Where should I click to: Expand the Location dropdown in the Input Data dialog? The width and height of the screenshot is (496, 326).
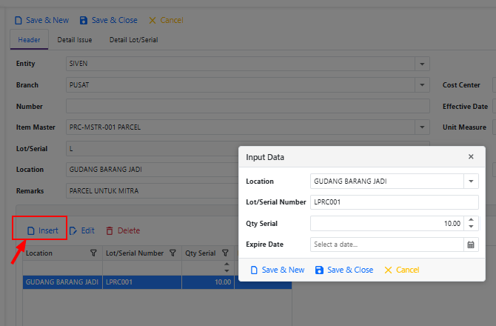click(471, 182)
